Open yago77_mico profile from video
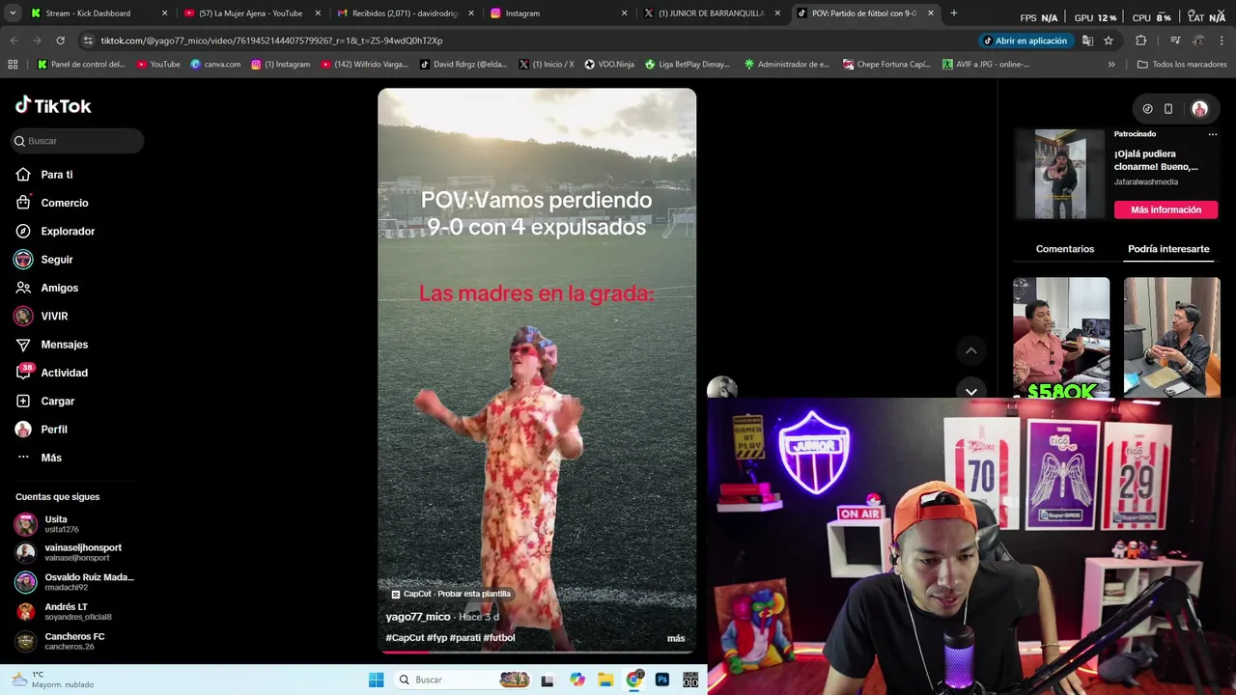Viewport: 1236px width, 695px height. pyautogui.click(x=418, y=617)
